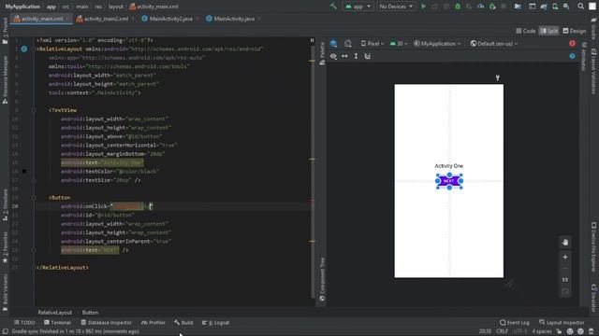Switch to Code view mode
Image resolution: width=599 pixels, height=336 pixels.
[x=526, y=31]
